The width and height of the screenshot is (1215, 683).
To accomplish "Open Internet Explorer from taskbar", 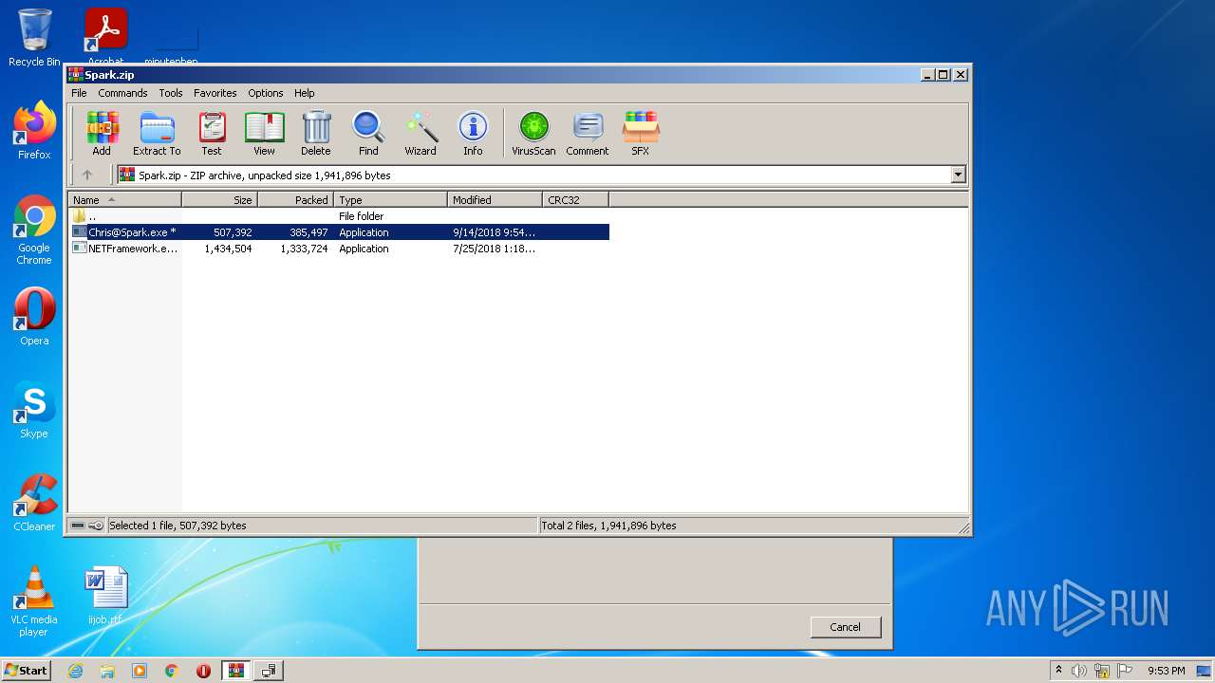I will (75, 671).
